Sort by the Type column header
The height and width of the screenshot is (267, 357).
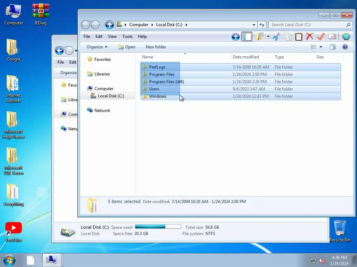(293, 57)
